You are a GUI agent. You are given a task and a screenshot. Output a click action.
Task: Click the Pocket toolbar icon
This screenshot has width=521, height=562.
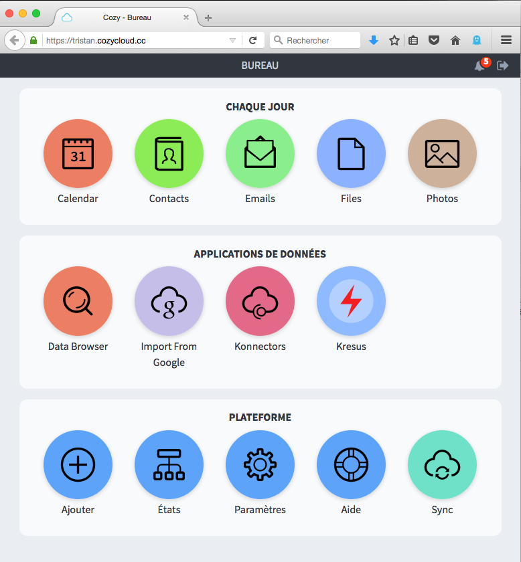pos(434,40)
